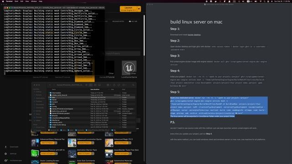The width and height of the screenshot is (292, 164).
Task: Click Advanced Glass Material Pack thumbnail
Action: 35,143
